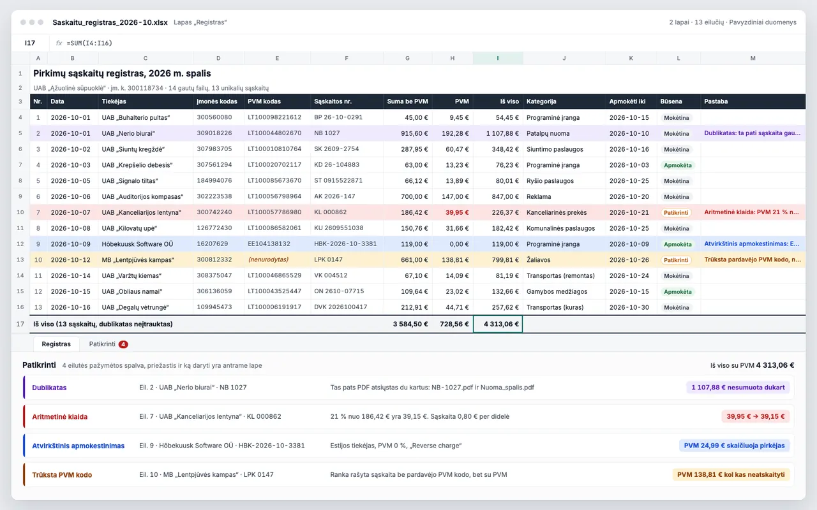Click the I17 cell name box
Viewport: 817px width, 510px height.
point(30,43)
